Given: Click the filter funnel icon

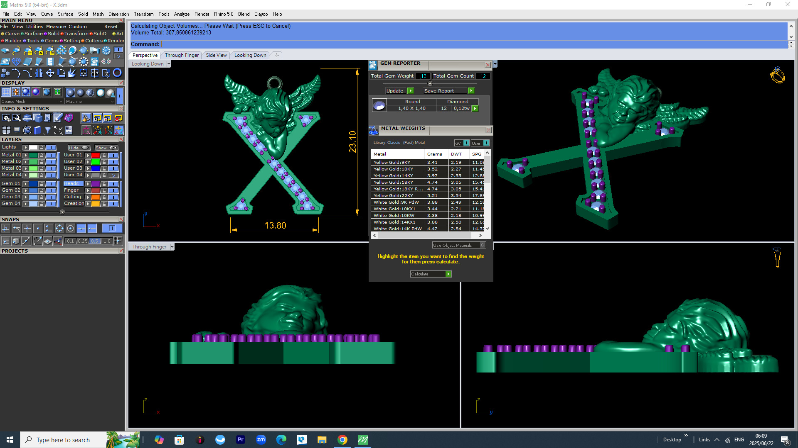Looking at the screenshot, I should tap(47, 130).
